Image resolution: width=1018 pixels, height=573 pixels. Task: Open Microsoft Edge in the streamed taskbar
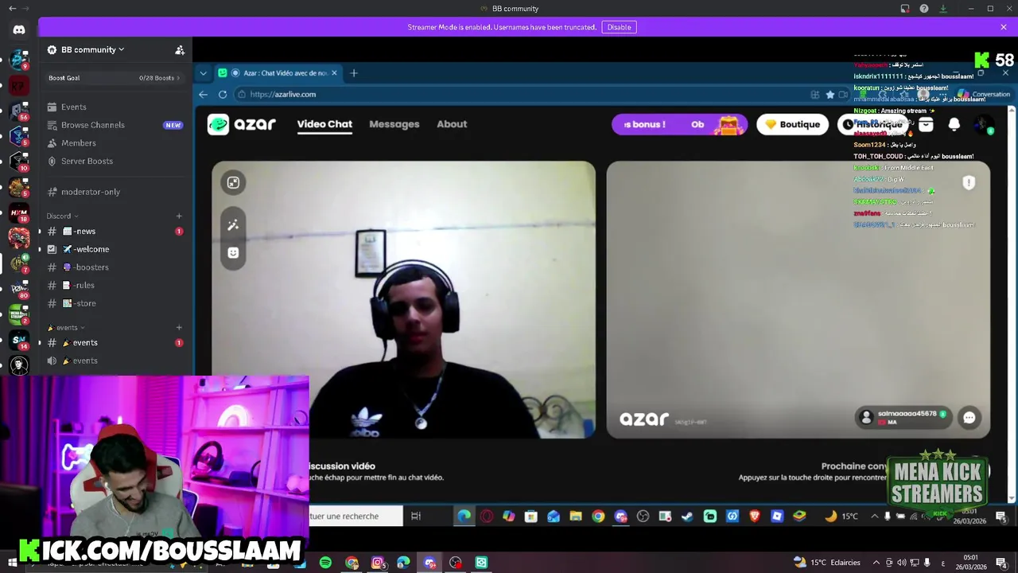(464, 516)
